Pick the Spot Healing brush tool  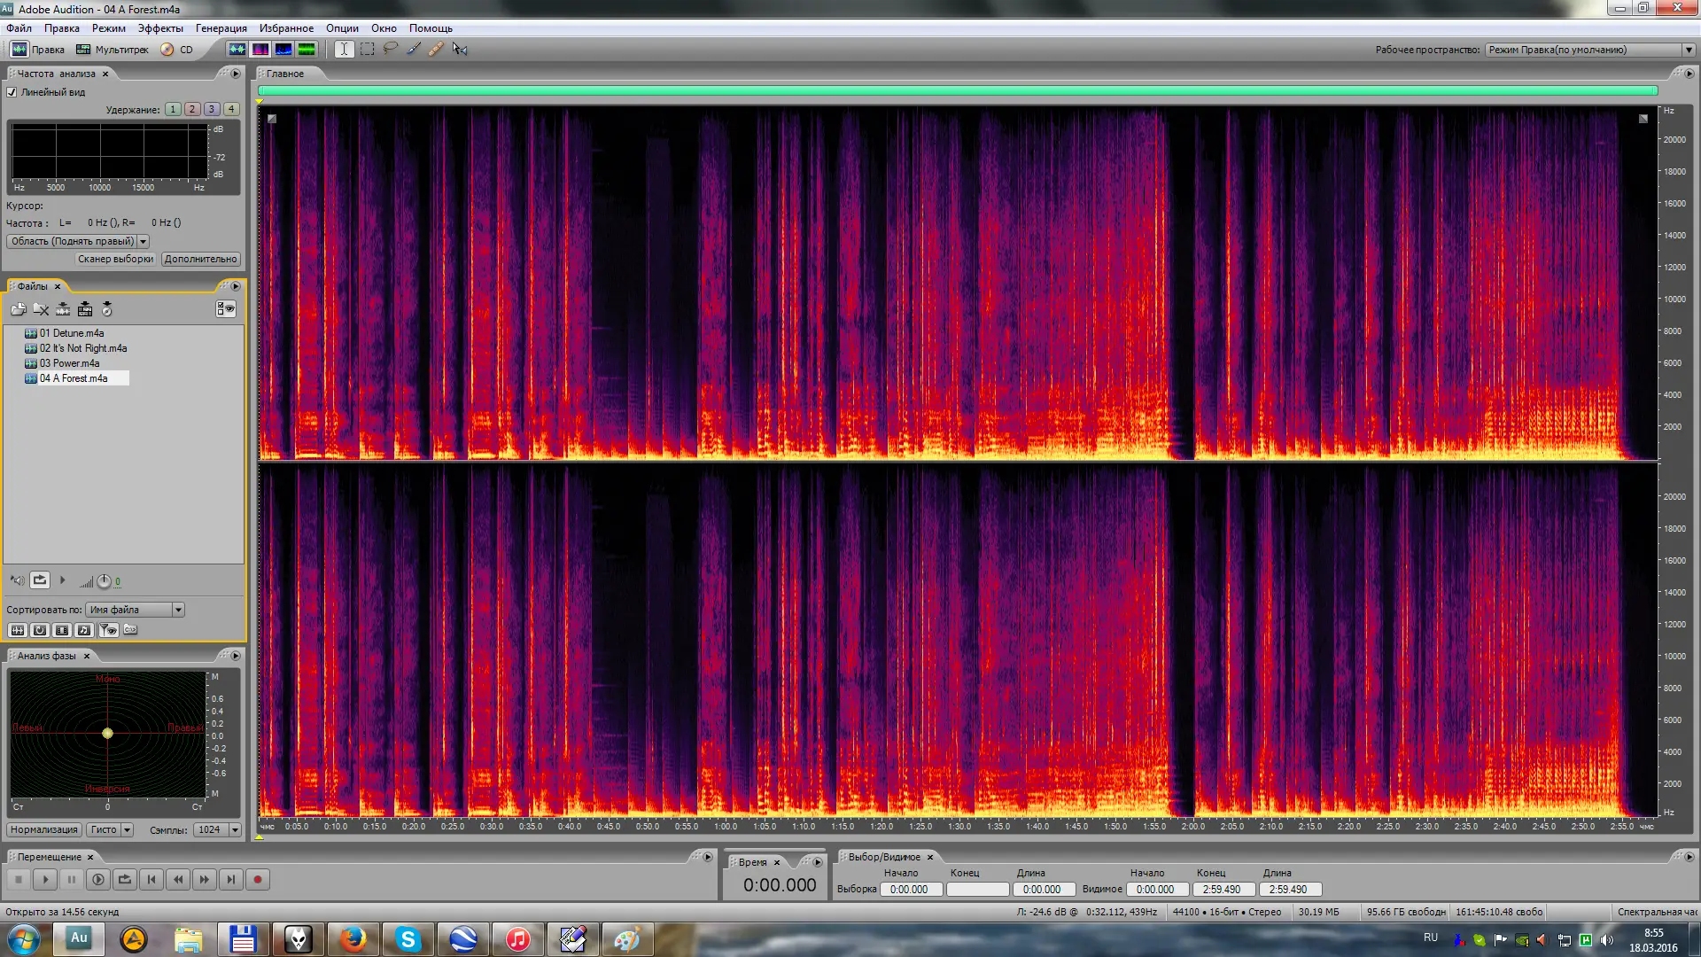coord(436,50)
